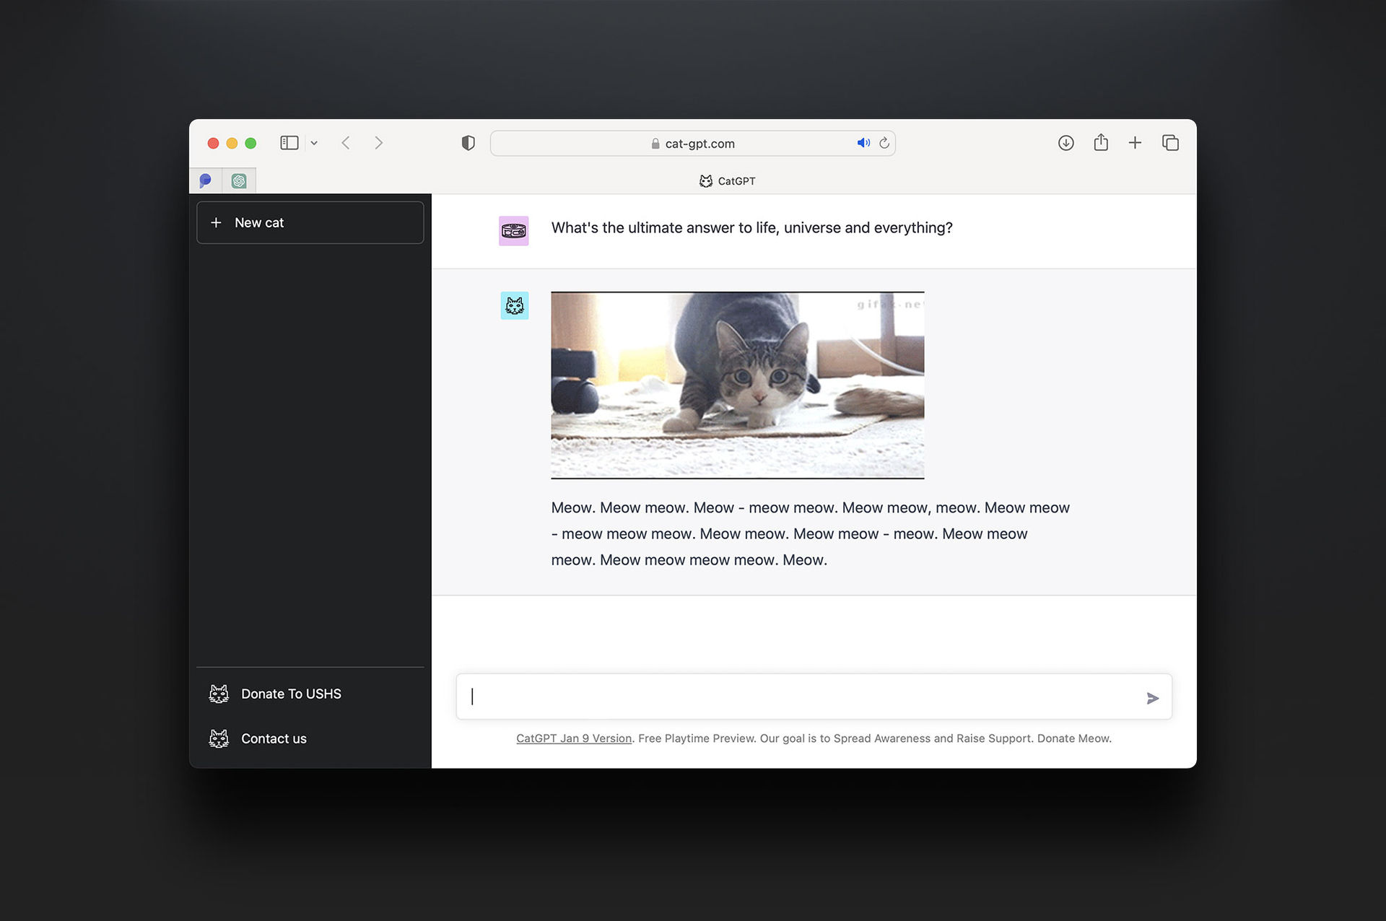The image size is (1386, 921).
Task: Mute the tab audio speaker icon
Action: pyautogui.click(x=863, y=143)
